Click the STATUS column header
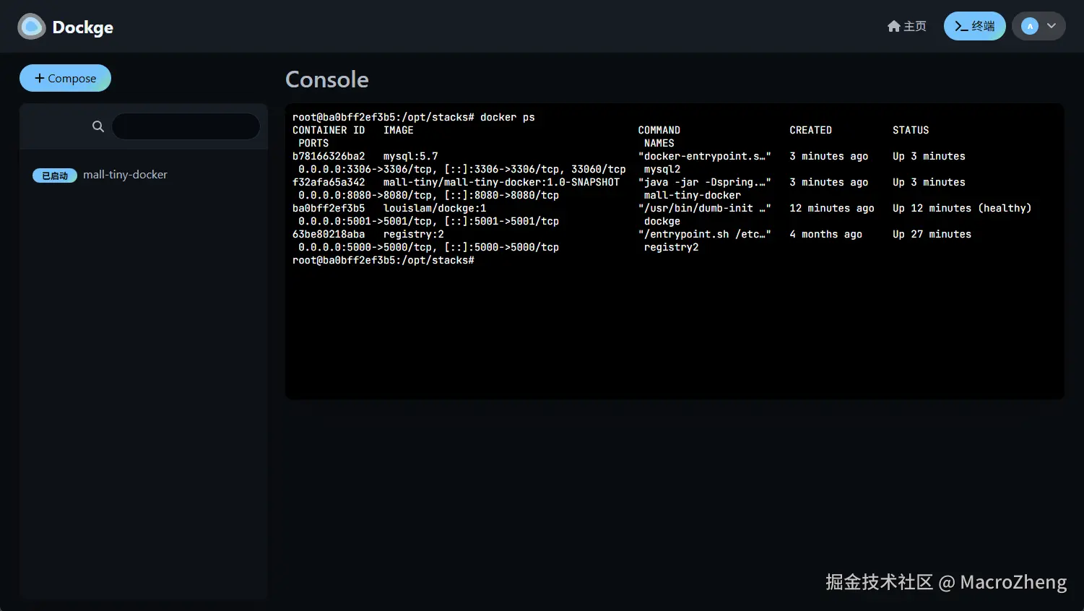The image size is (1084, 611). (x=911, y=130)
